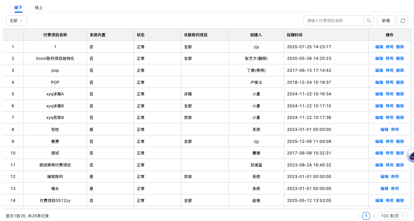414x221 pixels.
Task: Click the refresh icon button
Action: [403, 21]
